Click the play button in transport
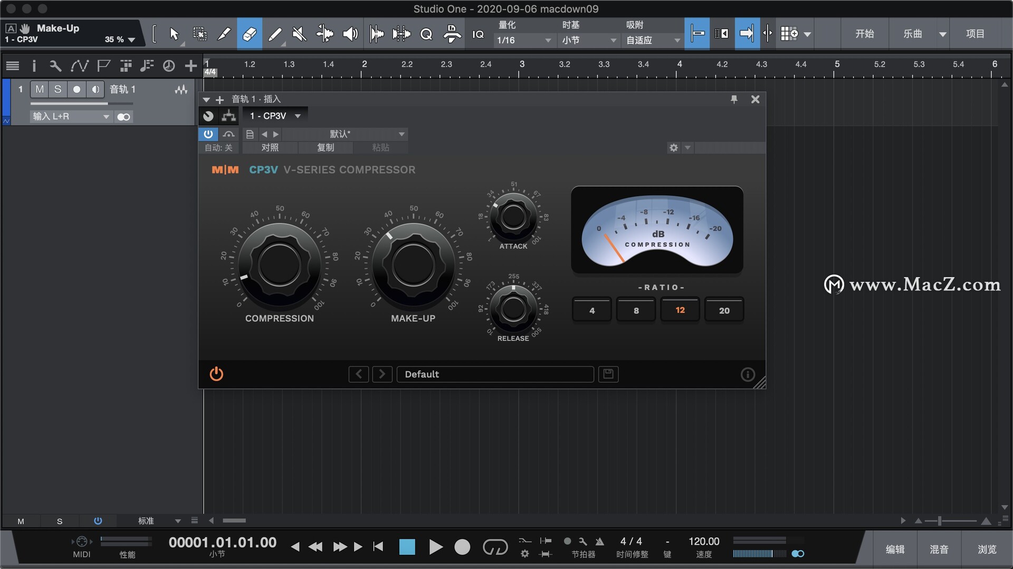The height and width of the screenshot is (569, 1013). [x=435, y=547]
